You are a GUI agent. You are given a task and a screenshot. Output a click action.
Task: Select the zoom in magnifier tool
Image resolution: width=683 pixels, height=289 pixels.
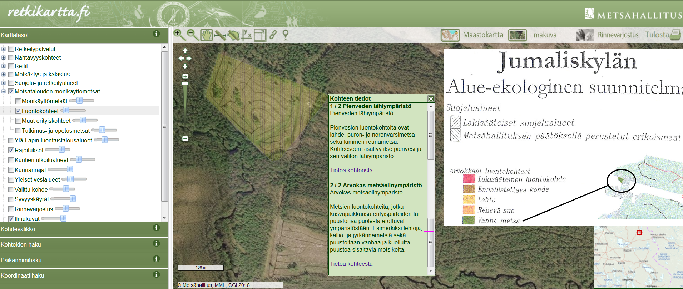(x=179, y=35)
